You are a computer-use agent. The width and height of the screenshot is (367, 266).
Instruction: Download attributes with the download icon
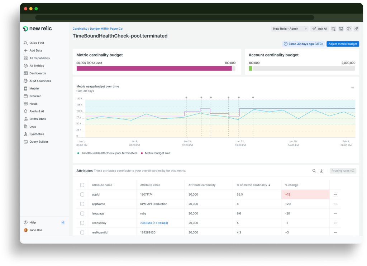pyautogui.click(x=321, y=171)
